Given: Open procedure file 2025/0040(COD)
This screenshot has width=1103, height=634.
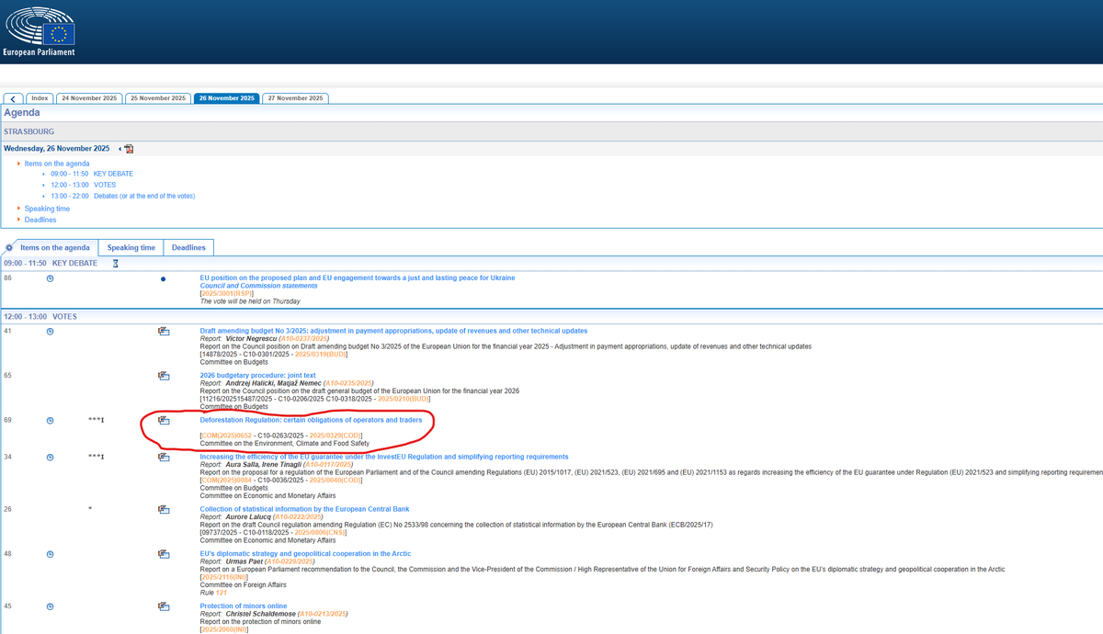Looking at the screenshot, I should [x=335, y=480].
